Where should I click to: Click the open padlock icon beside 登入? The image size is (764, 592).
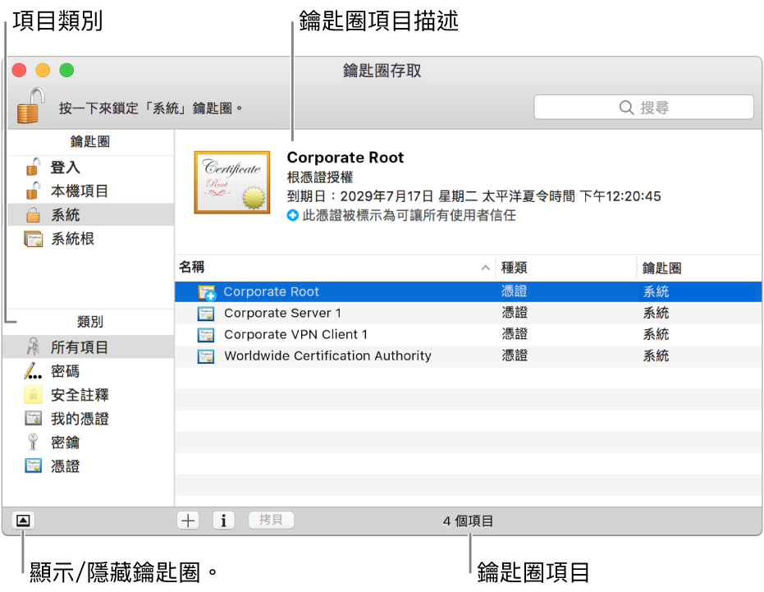point(33,167)
